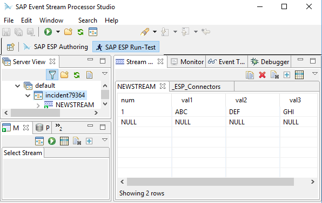
Task: Click the grid icon in the Stream View toolbar
Action: coord(299,75)
